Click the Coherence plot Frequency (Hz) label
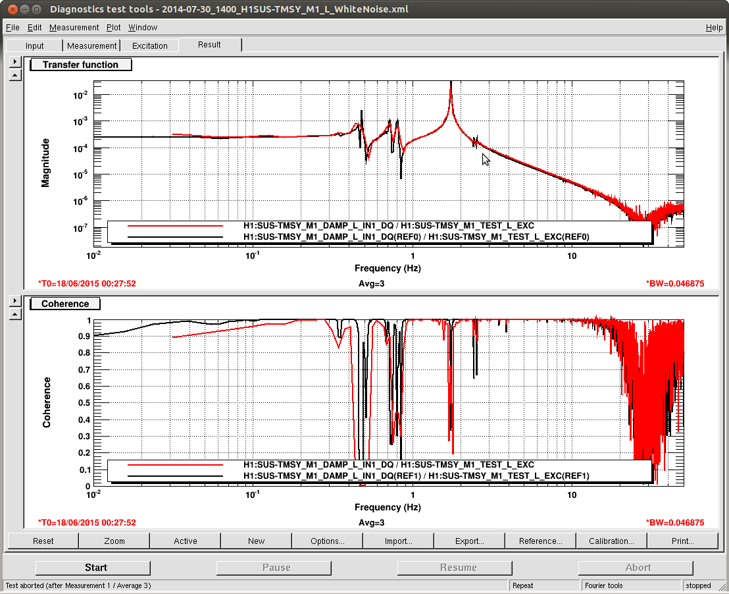Viewport: 729px width, 594px height. 388,507
